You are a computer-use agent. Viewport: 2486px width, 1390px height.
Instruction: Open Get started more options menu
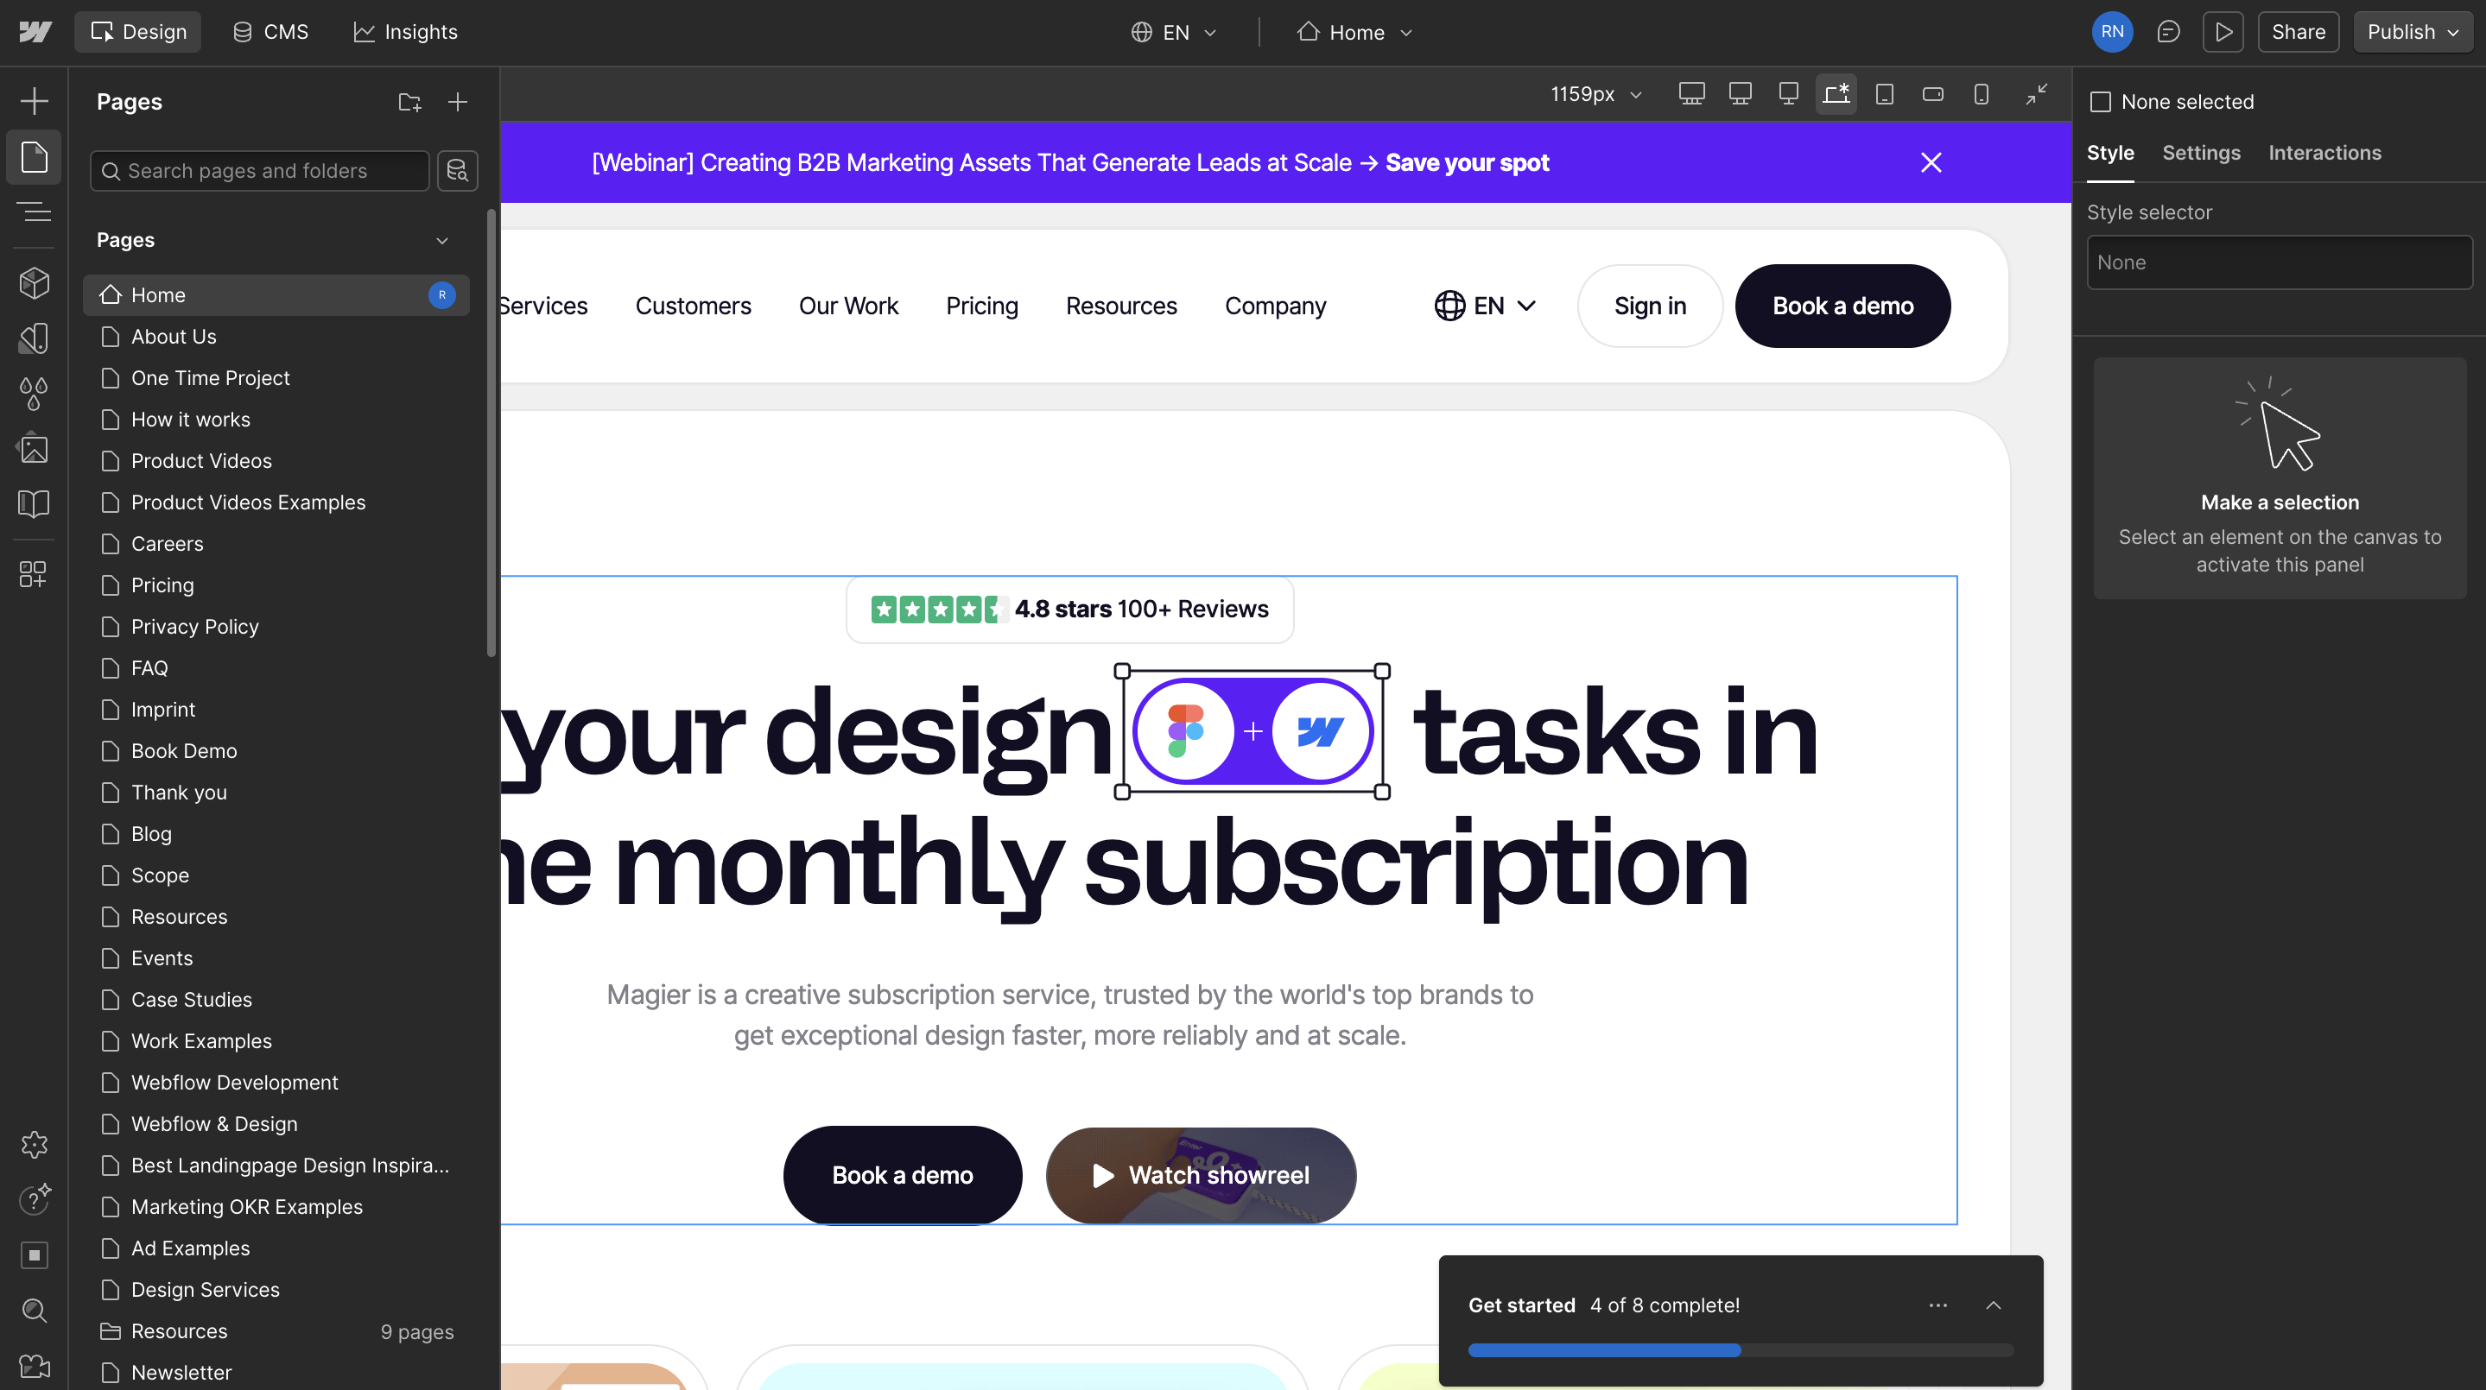(1937, 1305)
